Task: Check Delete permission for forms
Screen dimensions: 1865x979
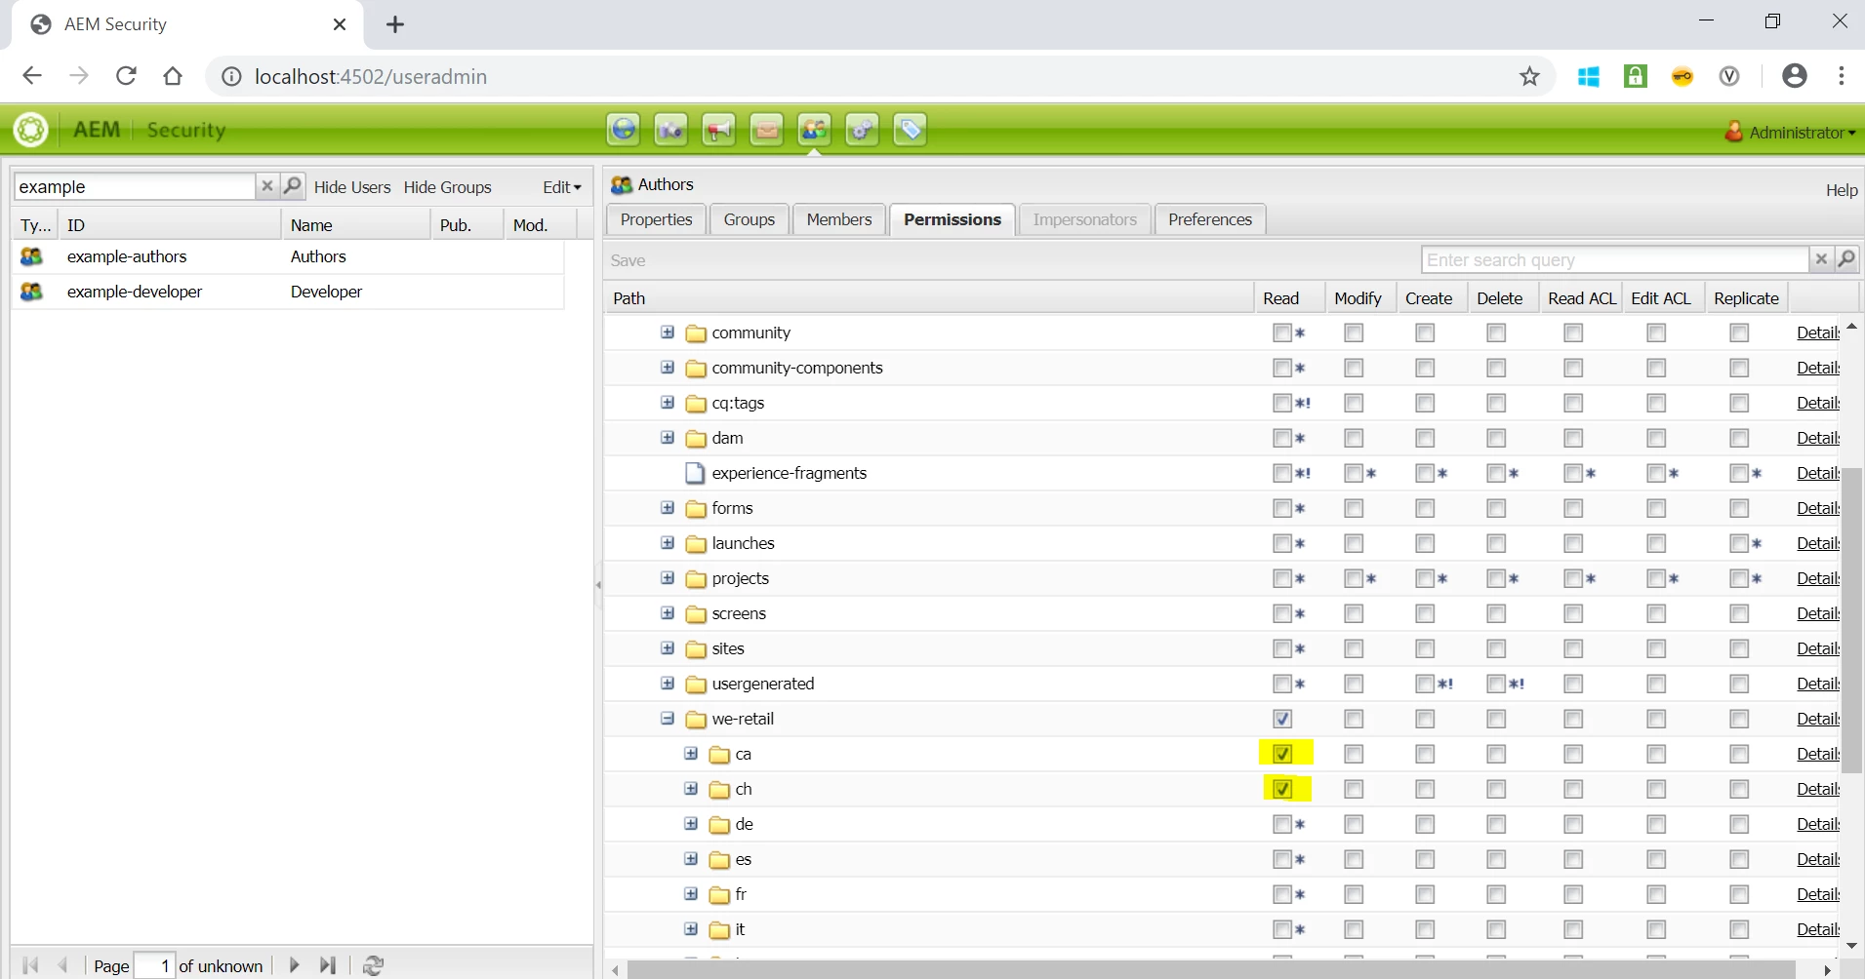Action: click(1496, 508)
